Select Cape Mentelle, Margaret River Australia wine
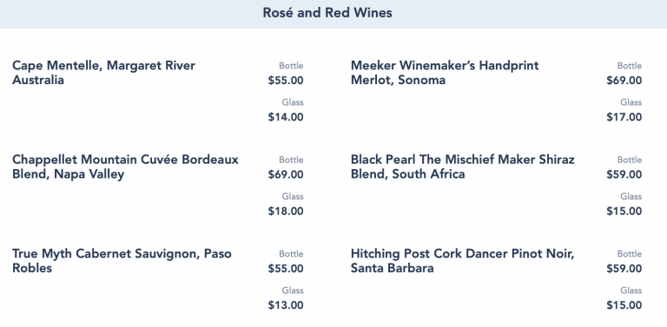Screen dimensions: 667x327 point(104,73)
